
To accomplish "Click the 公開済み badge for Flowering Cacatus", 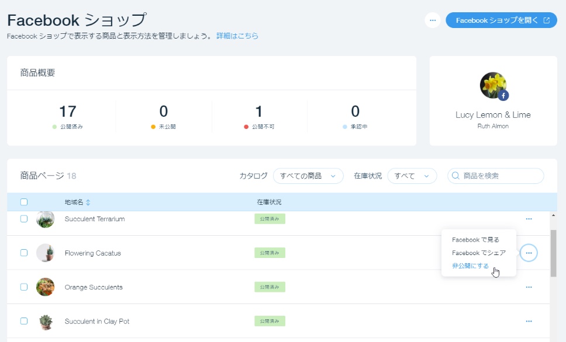I will pyautogui.click(x=270, y=253).
